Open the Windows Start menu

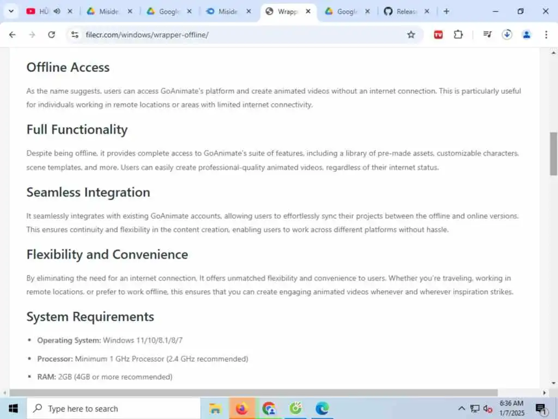(x=13, y=409)
